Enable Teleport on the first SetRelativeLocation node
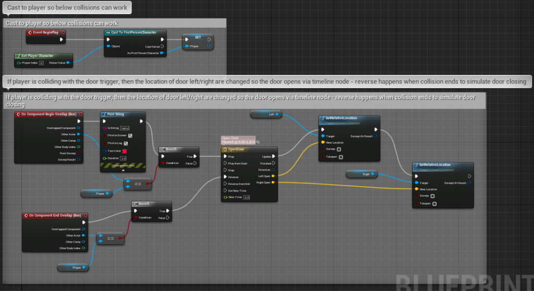 pos(339,156)
